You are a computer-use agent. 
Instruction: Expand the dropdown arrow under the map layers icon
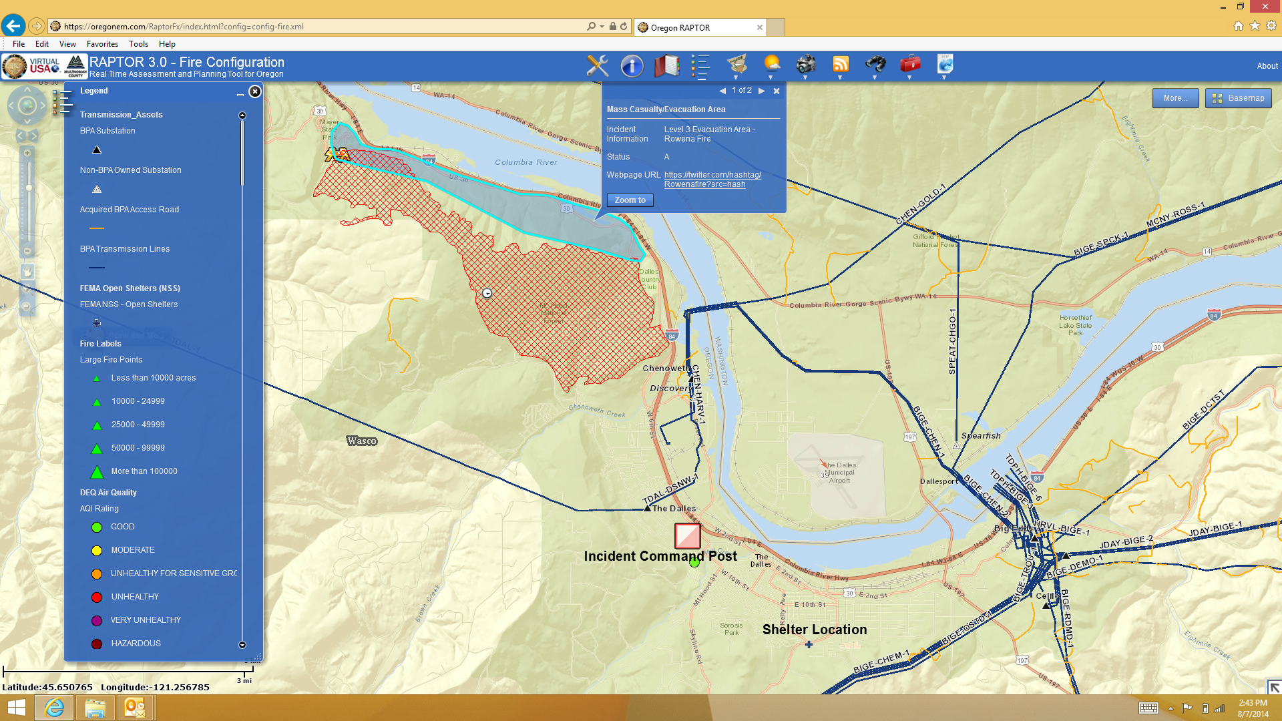tap(736, 78)
